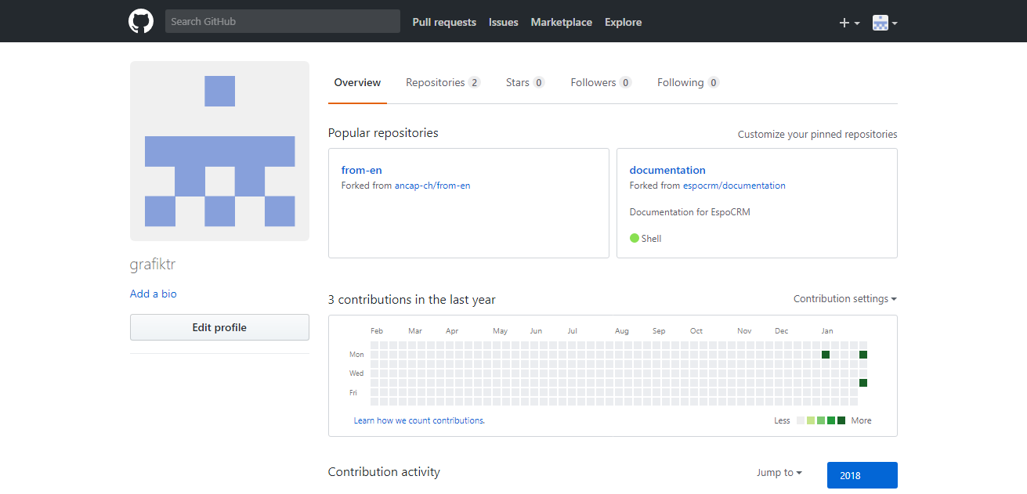Click the Contribution activity heading
Viewport: 1027px width, 494px height.
click(x=384, y=471)
